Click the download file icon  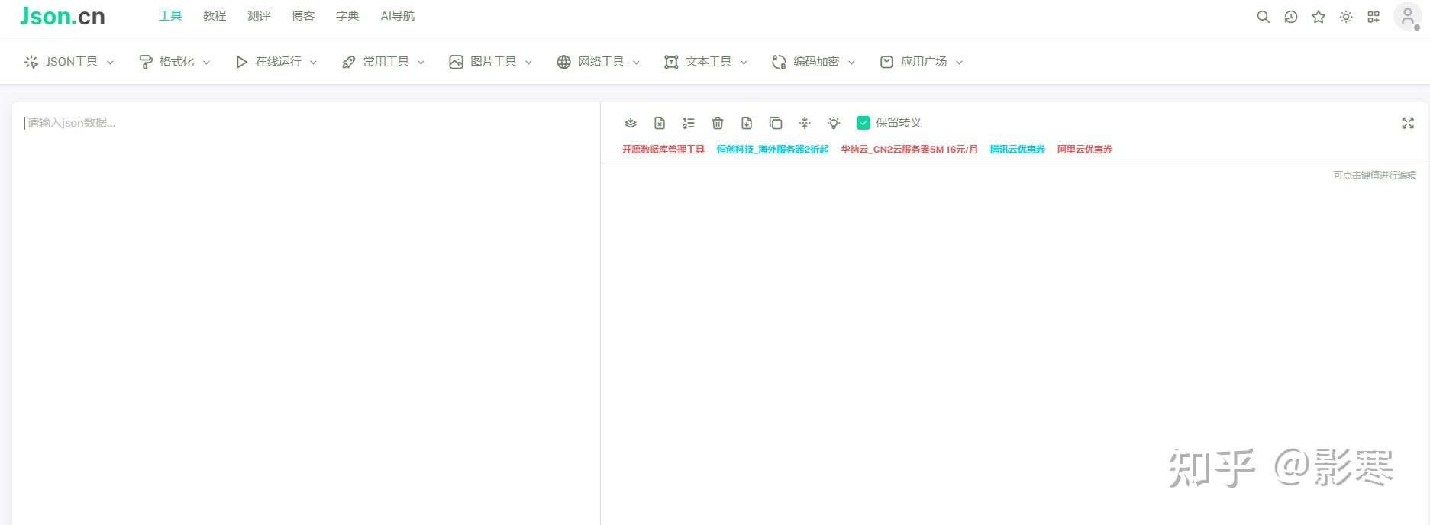(747, 123)
